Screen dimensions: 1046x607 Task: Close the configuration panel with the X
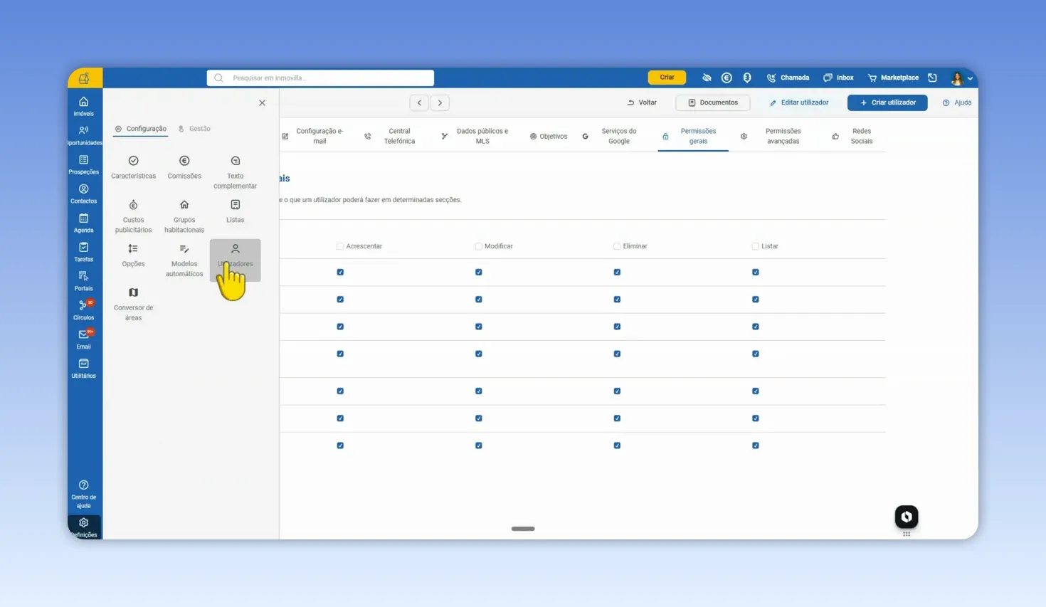pos(262,103)
